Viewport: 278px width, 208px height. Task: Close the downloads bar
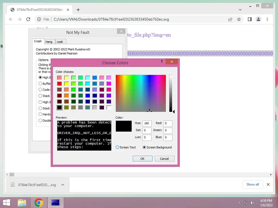268,184
